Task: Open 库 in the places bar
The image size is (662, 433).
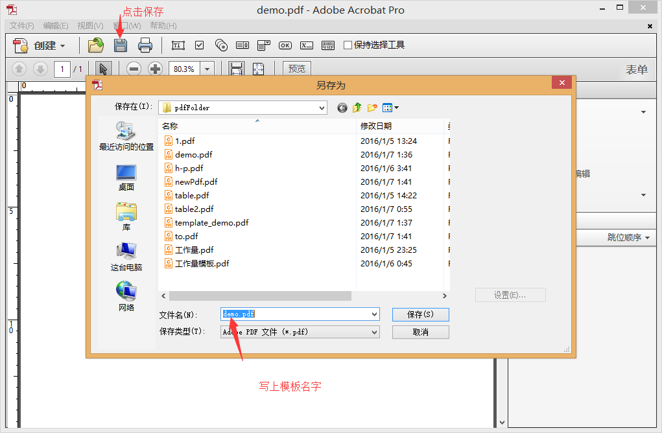Action: 126,217
